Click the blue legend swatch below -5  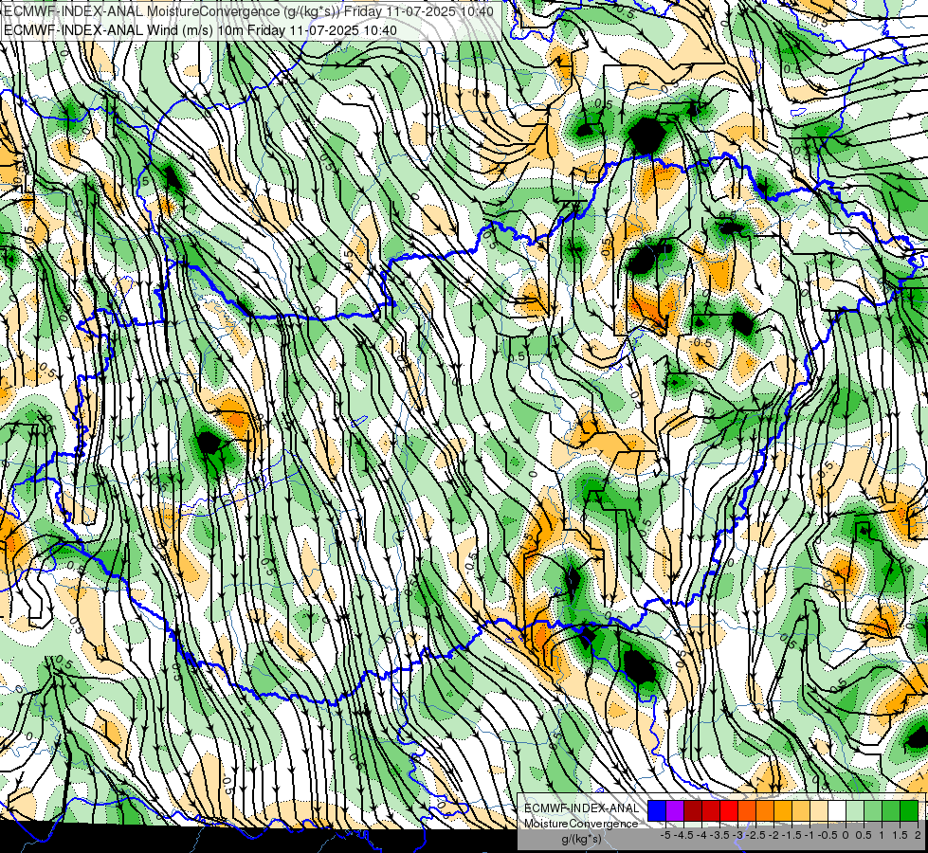[x=657, y=811]
